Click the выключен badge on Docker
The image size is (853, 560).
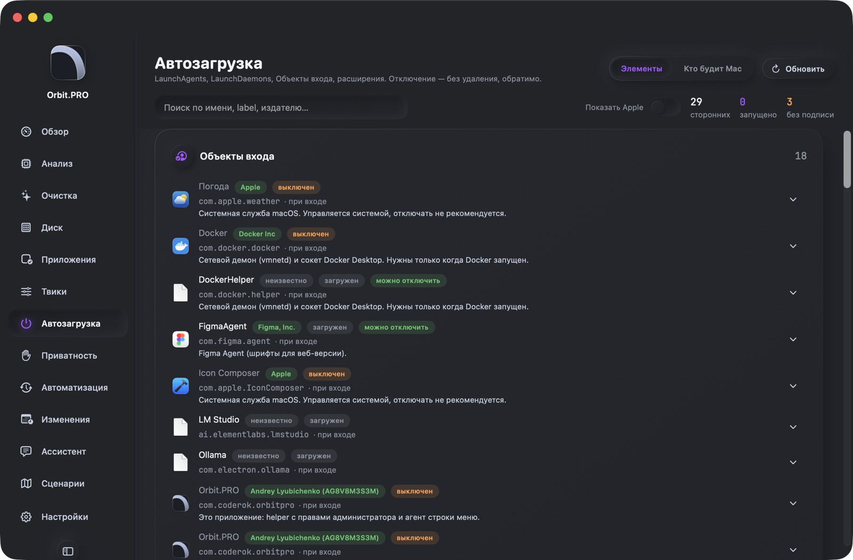pos(311,234)
